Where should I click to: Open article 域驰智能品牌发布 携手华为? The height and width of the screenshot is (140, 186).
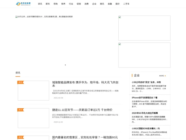[85, 84]
